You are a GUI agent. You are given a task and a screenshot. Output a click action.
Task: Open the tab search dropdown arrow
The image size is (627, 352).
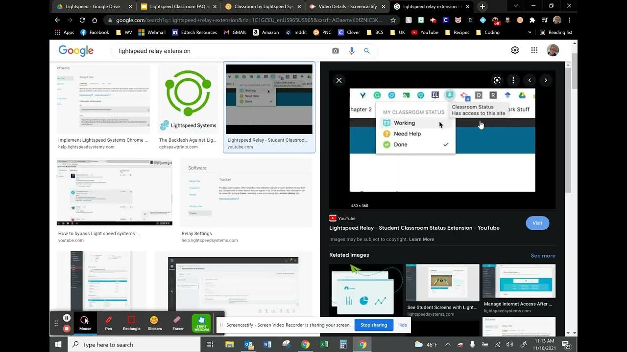pyautogui.click(x=516, y=6)
